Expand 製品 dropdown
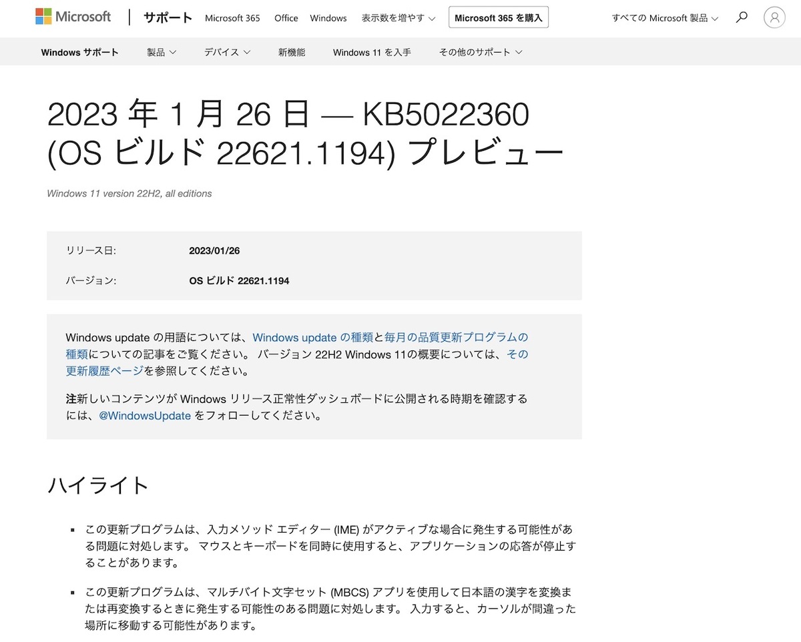 tap(162, 52)
